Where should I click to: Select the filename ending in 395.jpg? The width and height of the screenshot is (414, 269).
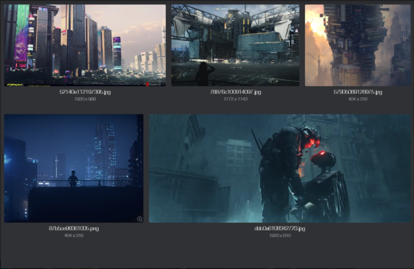click(x=85, y=92)
